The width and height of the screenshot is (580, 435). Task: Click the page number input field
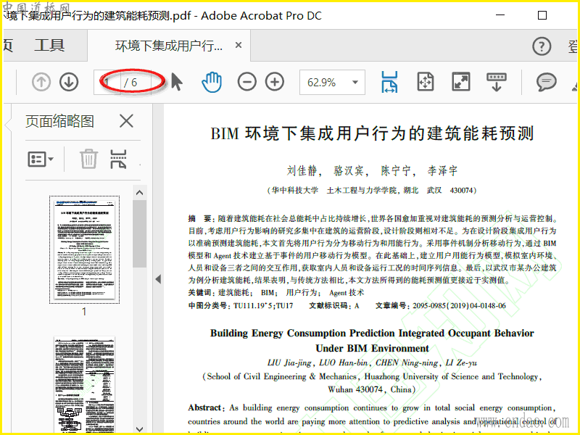click(x=107, y=82)
